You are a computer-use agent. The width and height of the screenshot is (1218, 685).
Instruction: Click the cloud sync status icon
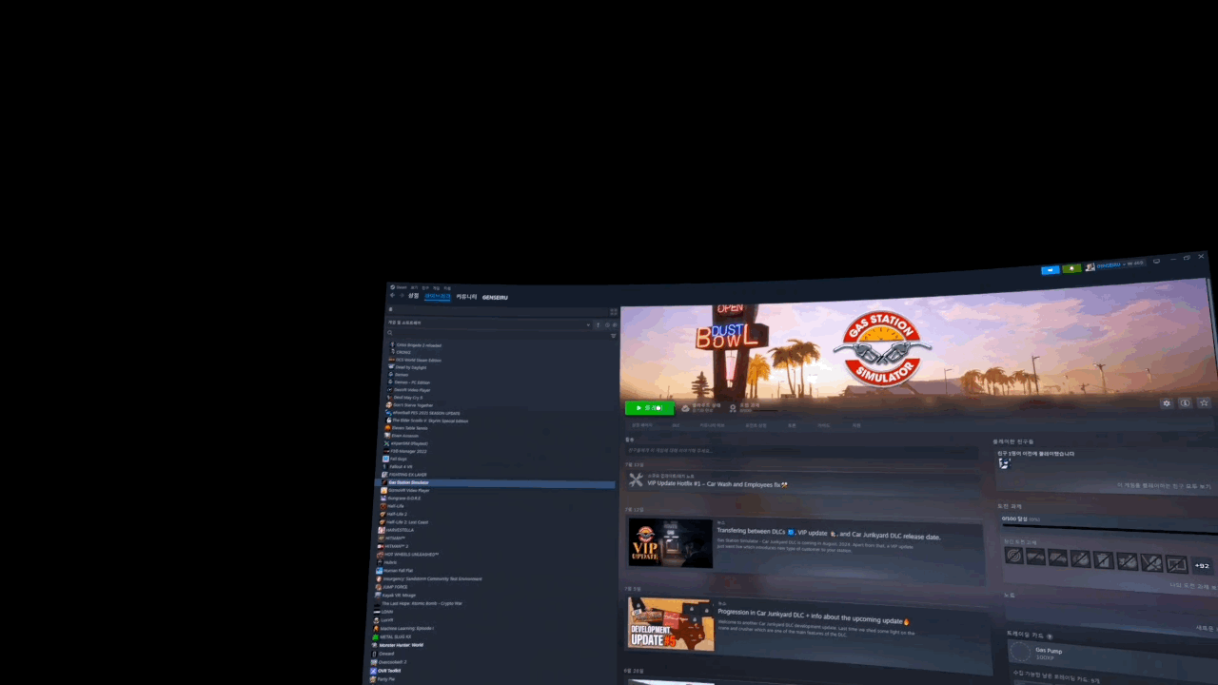(685, 408)
